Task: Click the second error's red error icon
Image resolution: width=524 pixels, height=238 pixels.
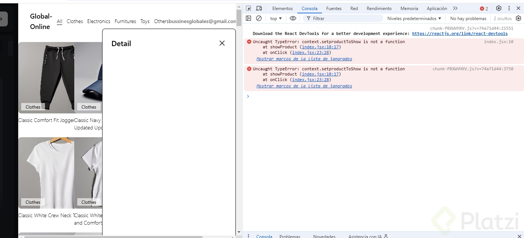Action: 249,69
